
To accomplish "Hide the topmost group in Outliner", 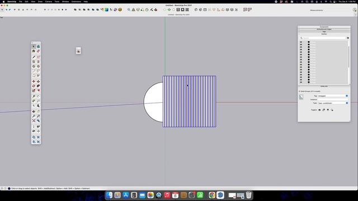I will [301, 42].
